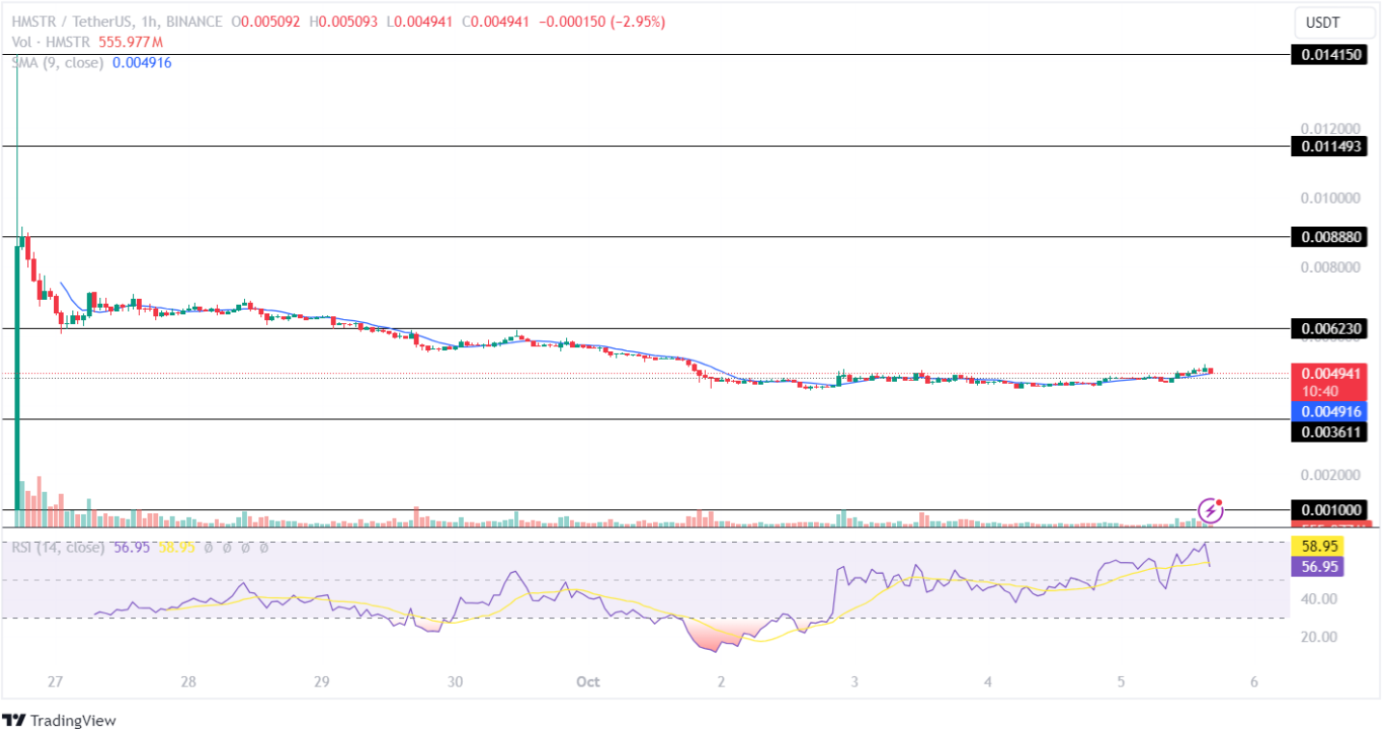The width and height of the screenshot is (1384, 729).
Task: Select the RSI (14, close) indicator legend
Action: (x=59, y=547)
